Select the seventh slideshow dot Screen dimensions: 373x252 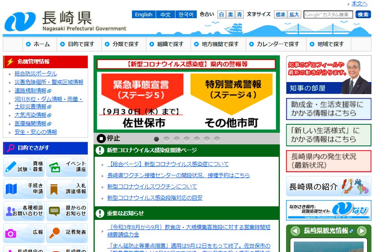(217, 139)
